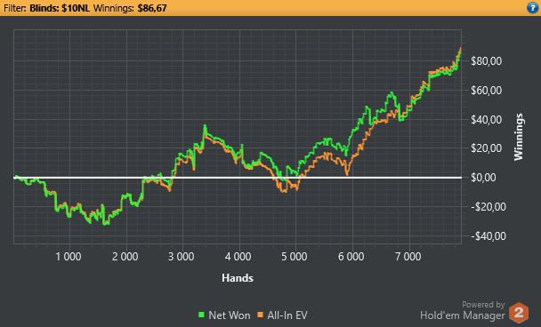Click the Winnings: $86,67 filter value

coord(130,8)
